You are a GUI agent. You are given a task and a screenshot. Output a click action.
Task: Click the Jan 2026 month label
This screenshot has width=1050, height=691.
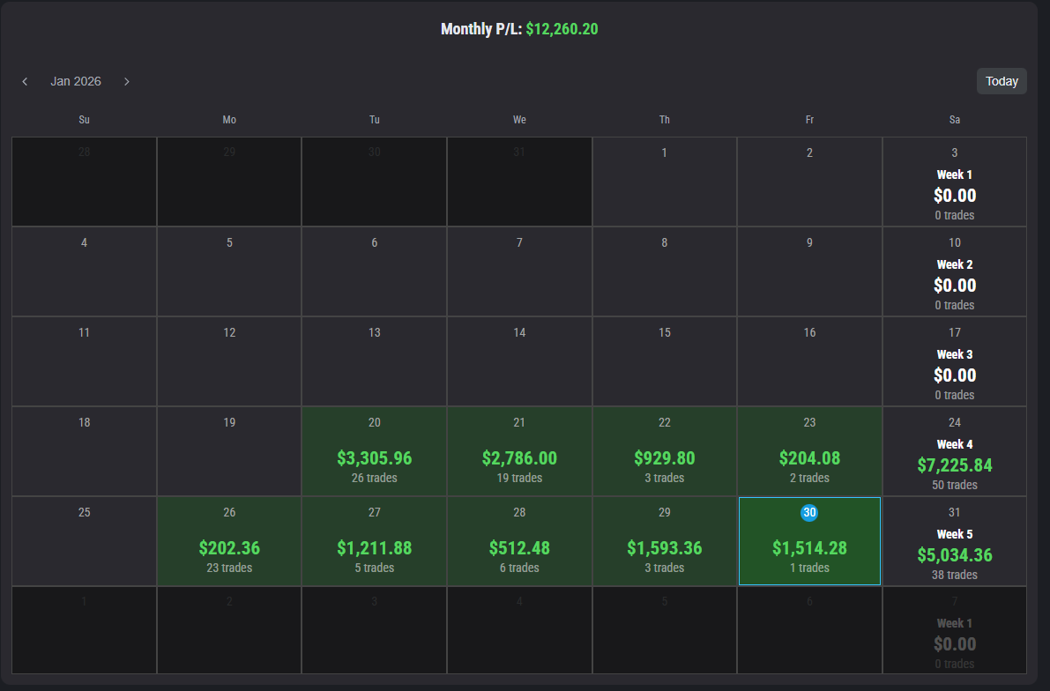76,81
